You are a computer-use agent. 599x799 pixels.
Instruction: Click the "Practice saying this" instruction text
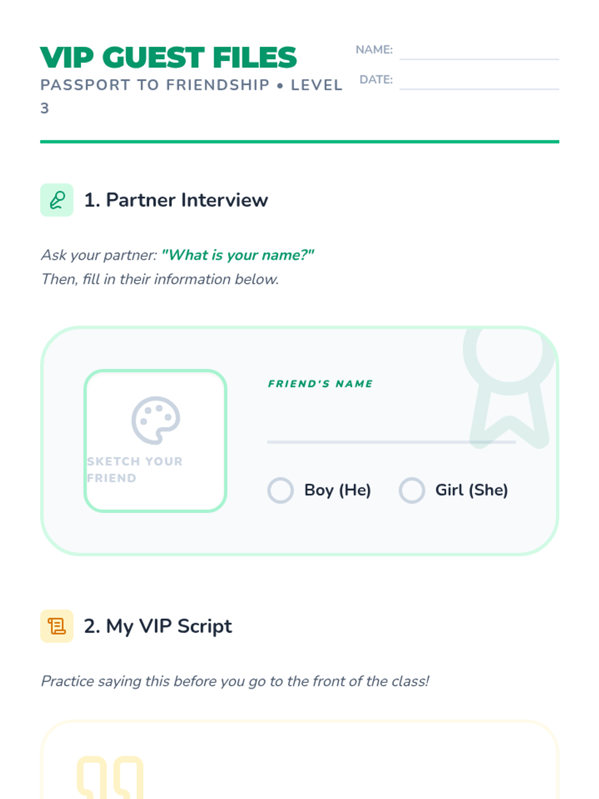(235, 681)
